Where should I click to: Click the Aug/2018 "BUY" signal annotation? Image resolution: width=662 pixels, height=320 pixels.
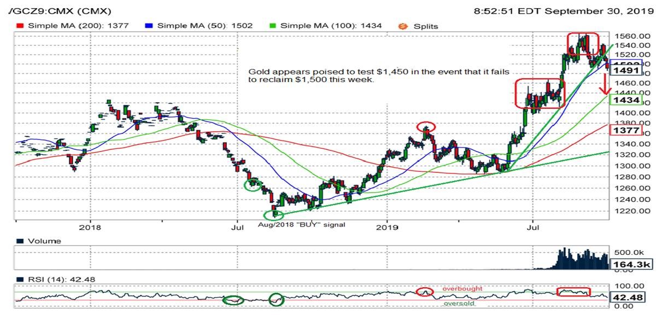point(302,224)
